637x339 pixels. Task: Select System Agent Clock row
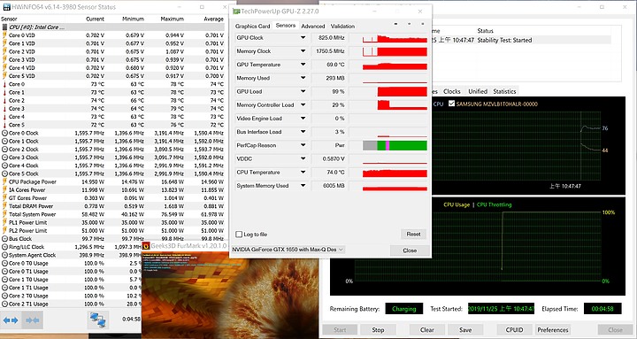[x=112, y=255]
